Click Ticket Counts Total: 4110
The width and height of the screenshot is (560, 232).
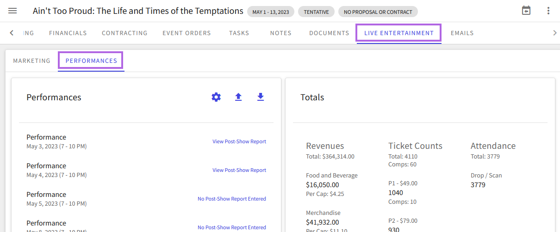pyautogui.click(x=403, y=157)
